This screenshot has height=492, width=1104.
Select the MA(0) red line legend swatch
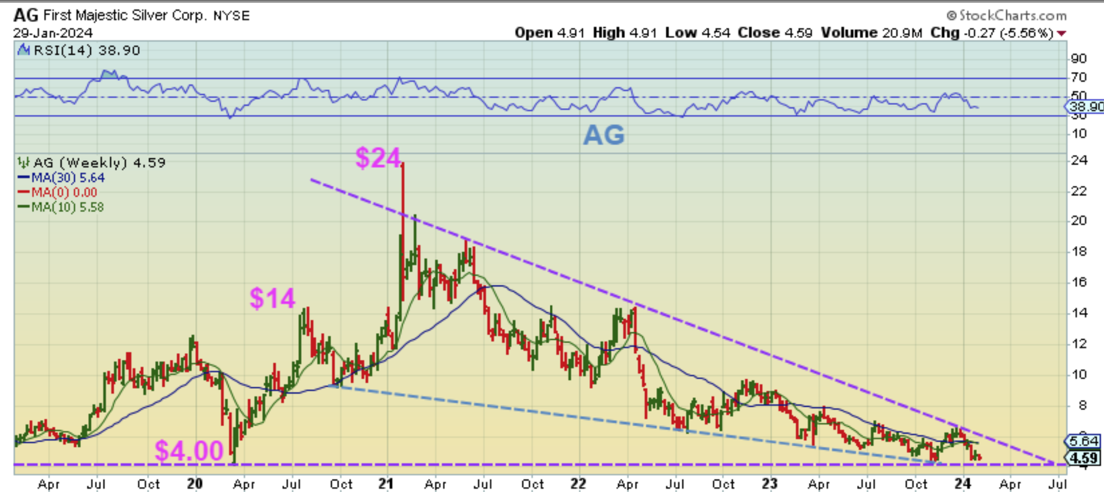(x=23, y=192)
